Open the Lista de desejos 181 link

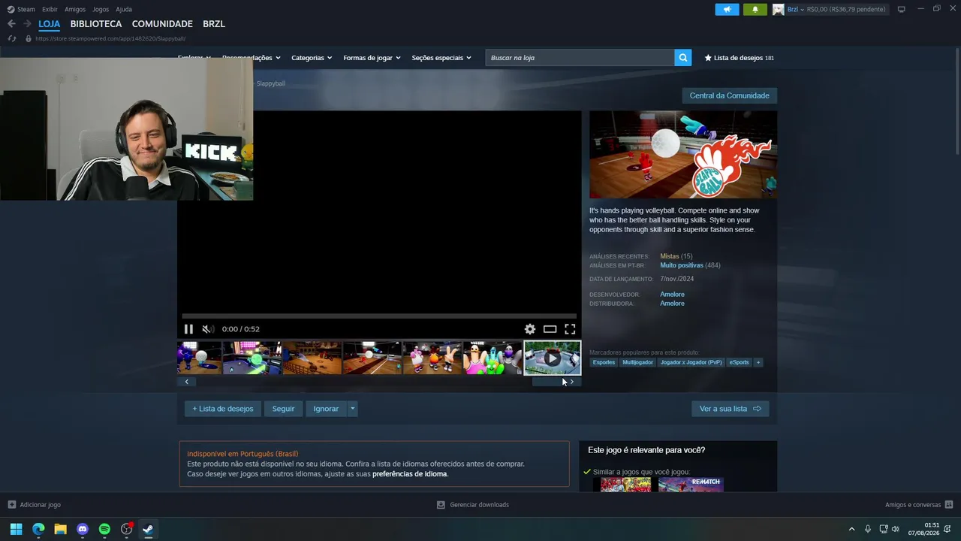739,58
